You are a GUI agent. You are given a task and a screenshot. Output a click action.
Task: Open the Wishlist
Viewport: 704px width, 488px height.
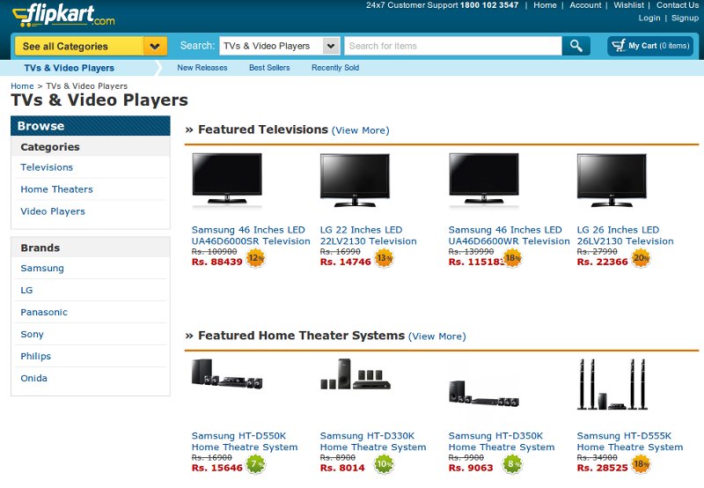coord(628,5)
